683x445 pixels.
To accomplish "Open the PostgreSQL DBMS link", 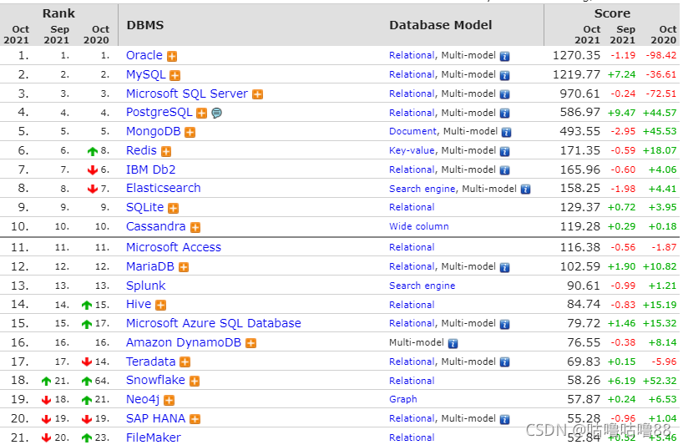I will [159, 112].
